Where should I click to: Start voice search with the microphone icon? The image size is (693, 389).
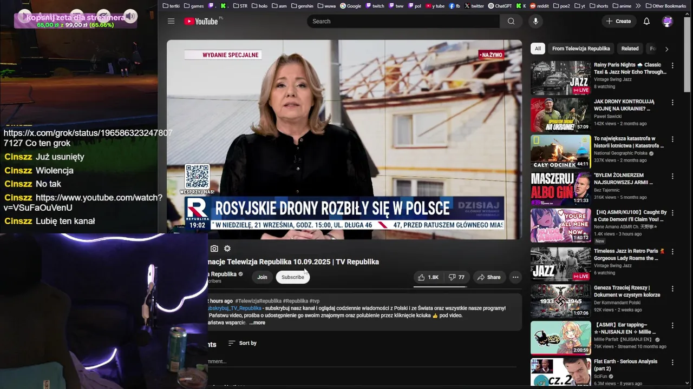(535, 21)
